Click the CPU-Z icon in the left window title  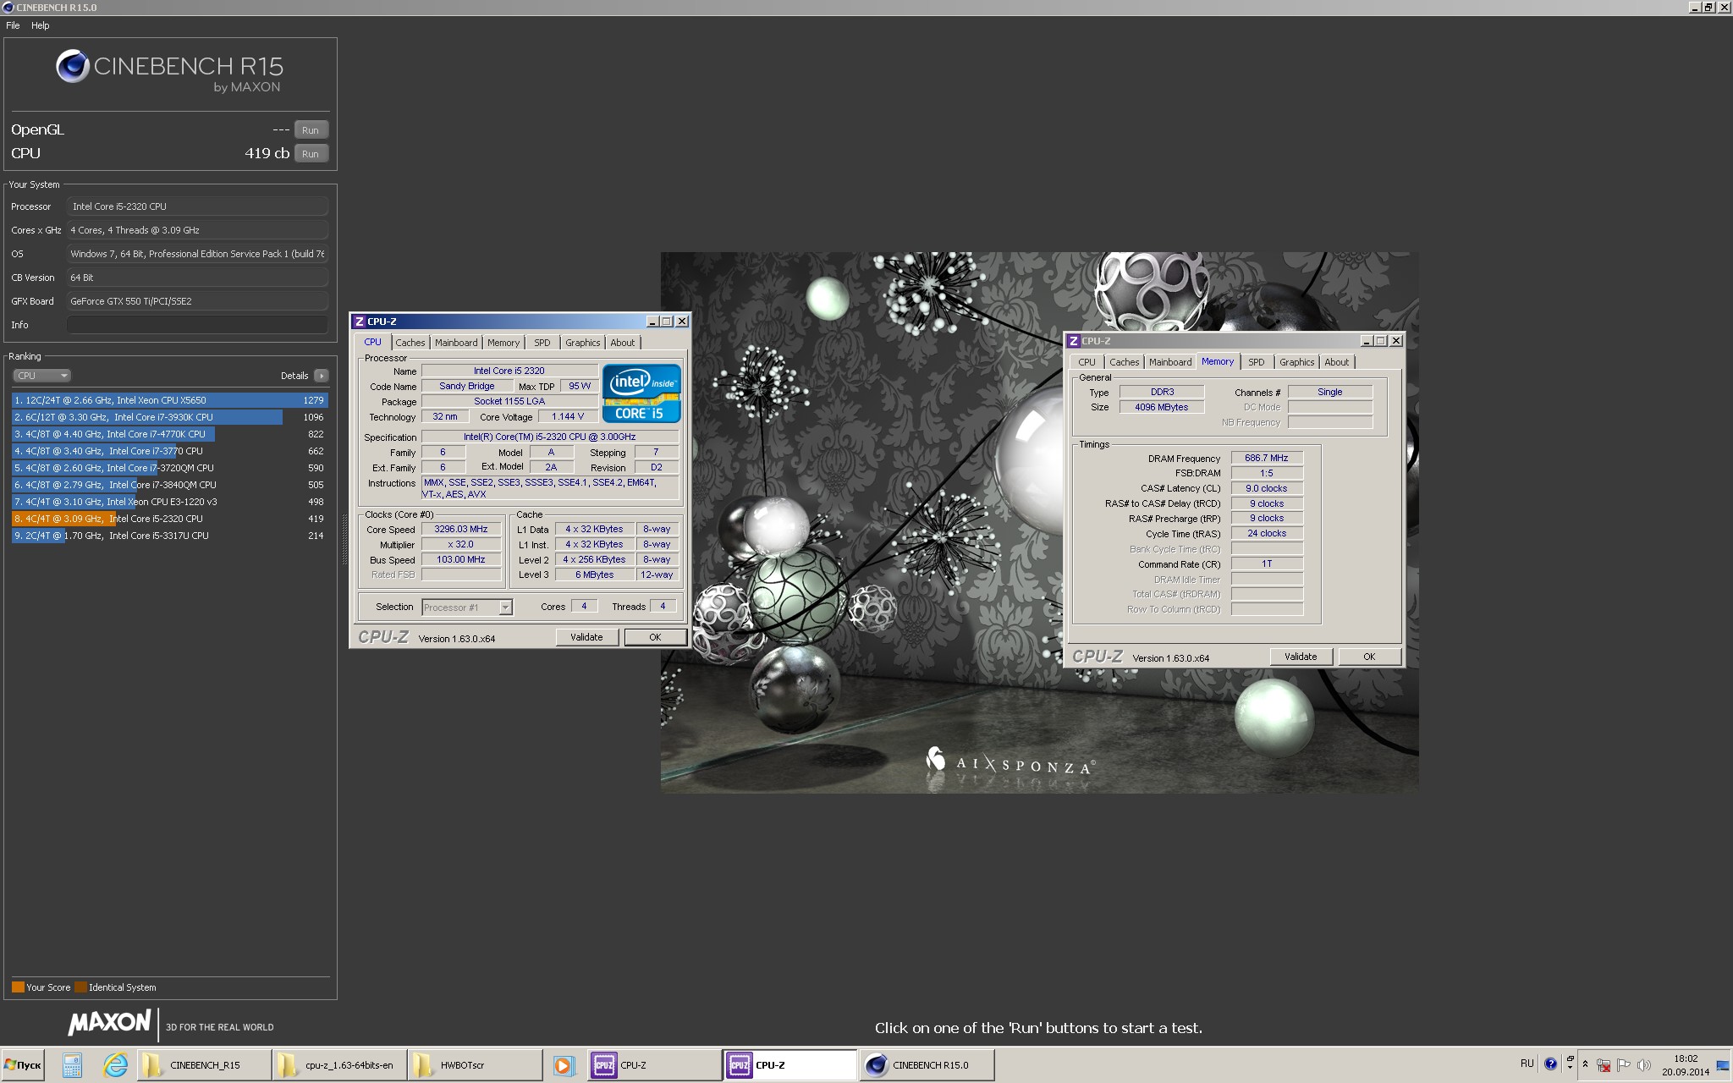(360, 322)
